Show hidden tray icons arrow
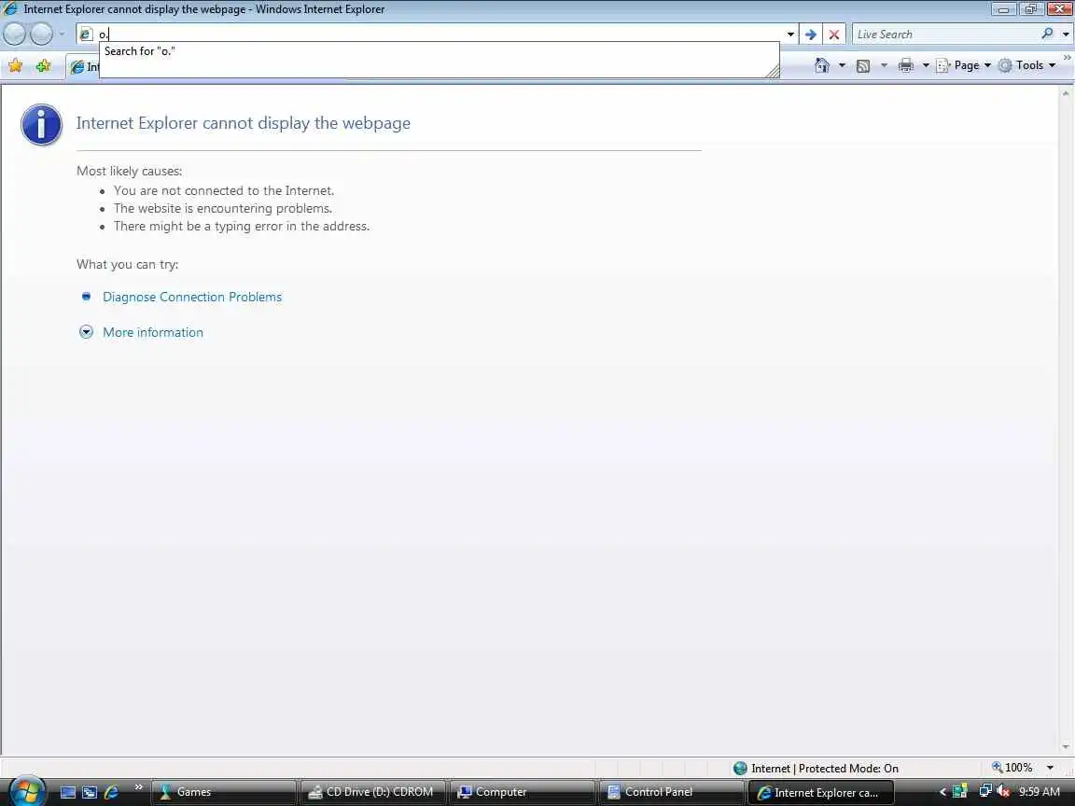 click(x=942, y=792)
